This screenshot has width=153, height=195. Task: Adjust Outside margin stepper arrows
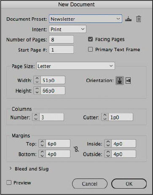[x=108, y=154]
